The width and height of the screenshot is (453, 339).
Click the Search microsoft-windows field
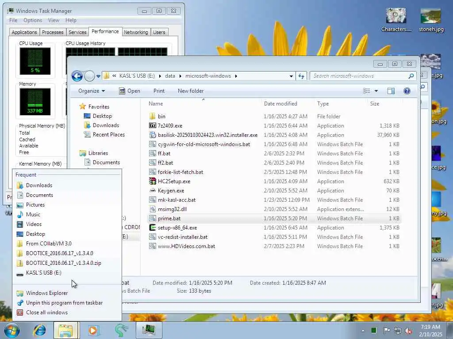click(360, 76)
